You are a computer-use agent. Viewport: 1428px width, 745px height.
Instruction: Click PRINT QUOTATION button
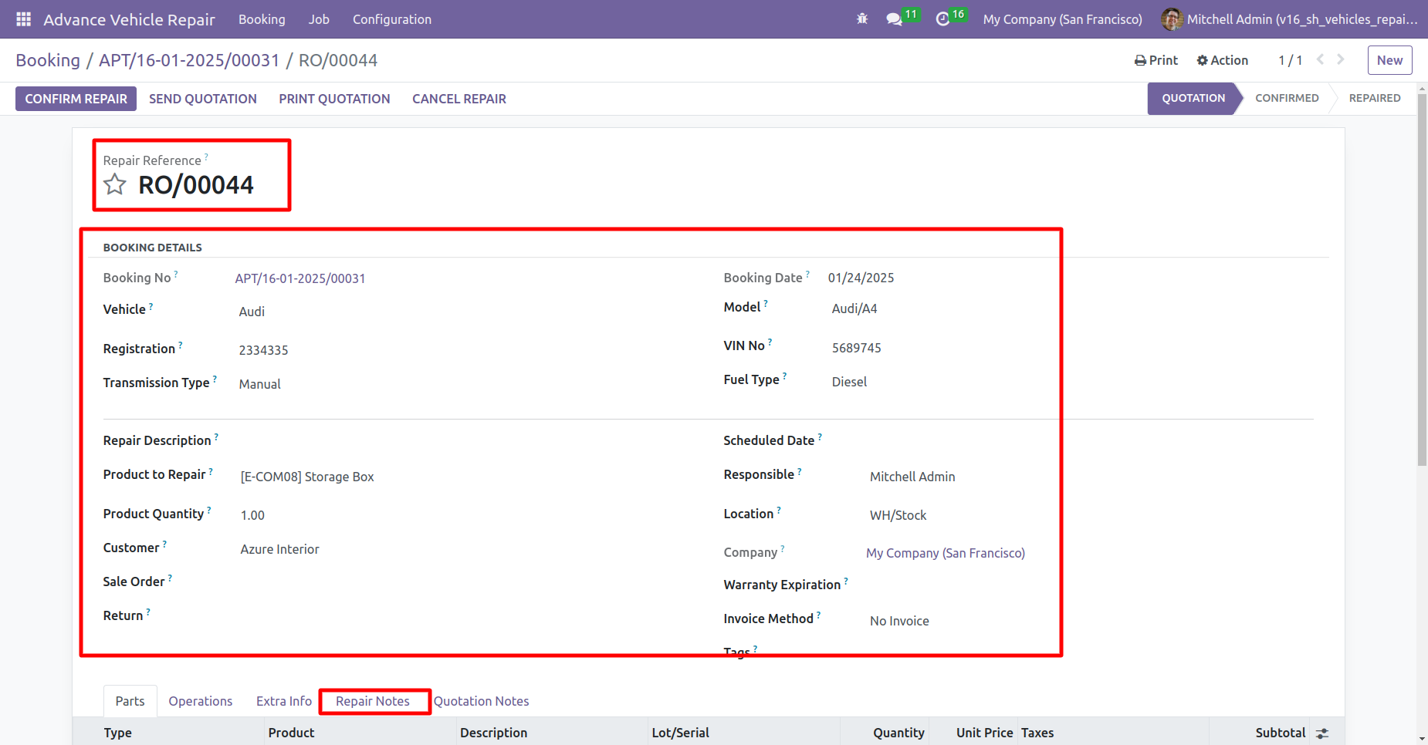pyautogui.click(x=334, y=99)
